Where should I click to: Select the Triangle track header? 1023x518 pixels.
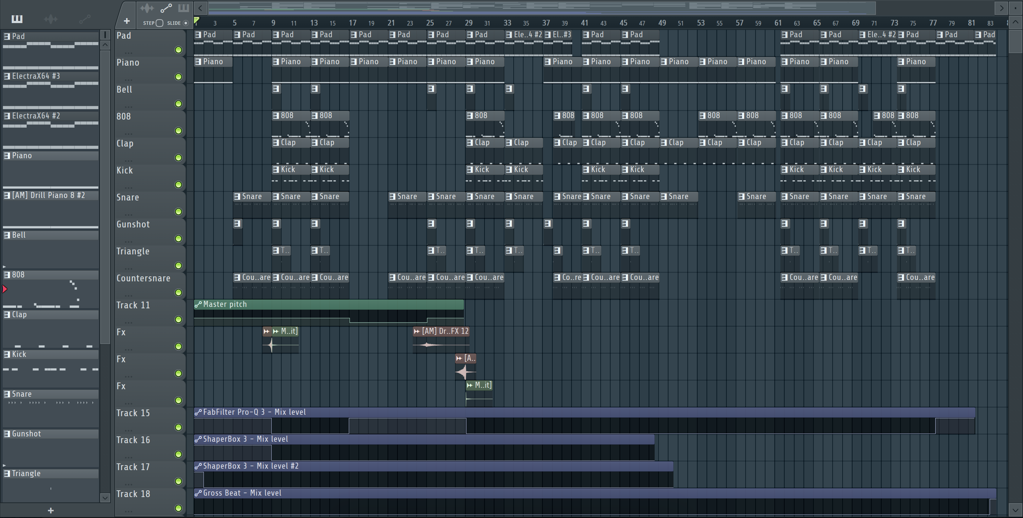(151, 258)
